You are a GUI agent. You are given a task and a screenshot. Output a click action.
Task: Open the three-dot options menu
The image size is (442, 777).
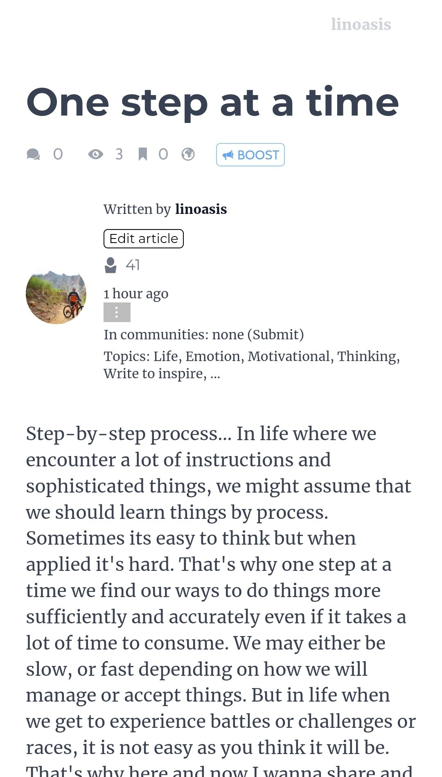[x=117, y=312]
